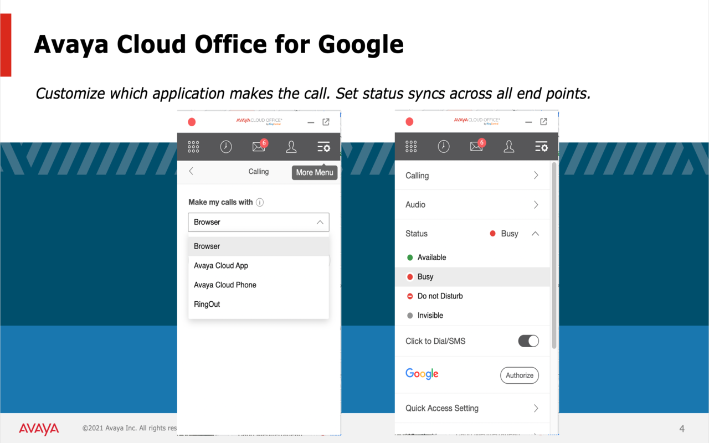Click the Google logo in settings
The width and height of the screenshot is (709, 443).
(x=422, y=374)
